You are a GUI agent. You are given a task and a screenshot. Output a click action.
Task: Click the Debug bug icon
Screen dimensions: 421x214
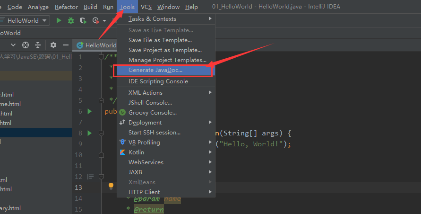pyautogui.click(x=71, y=20)
